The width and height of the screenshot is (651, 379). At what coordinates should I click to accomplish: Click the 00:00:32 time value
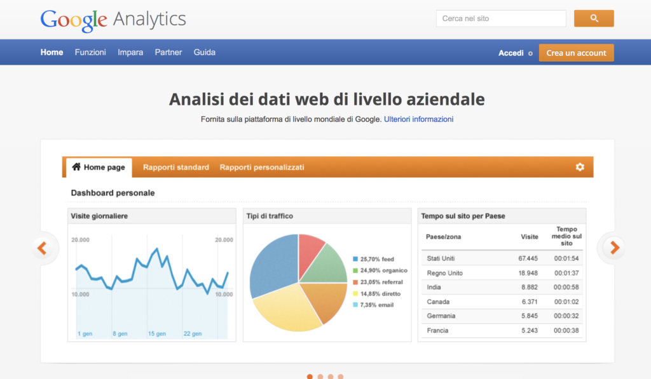tap(566, 316)
